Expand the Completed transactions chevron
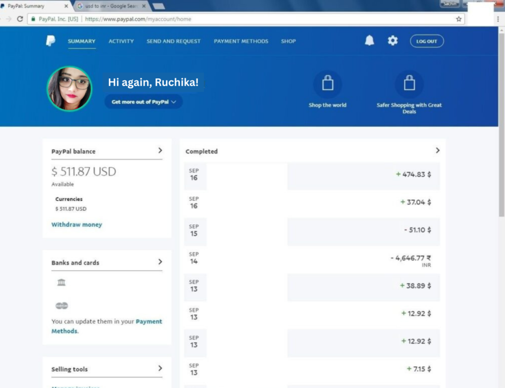505x388 pixels. pos(437,150)
